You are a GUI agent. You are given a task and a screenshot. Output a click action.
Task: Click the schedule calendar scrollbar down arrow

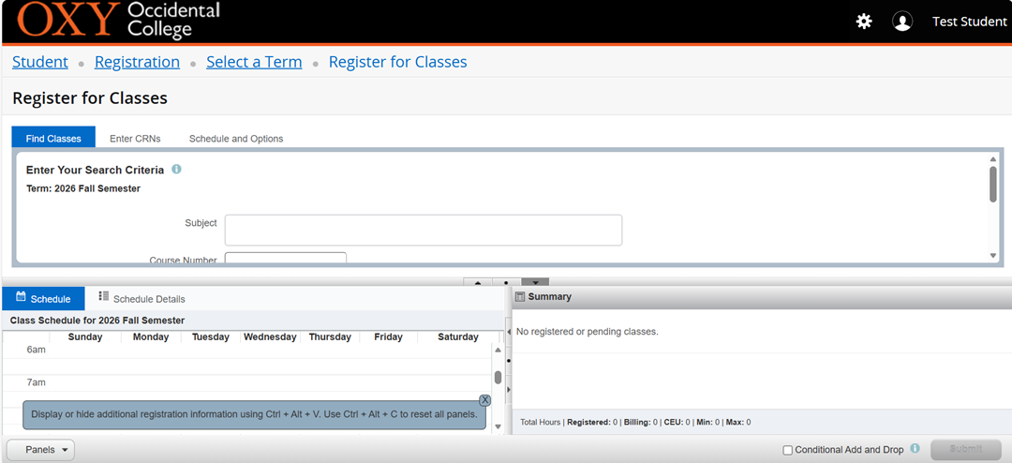click(498, 426)
